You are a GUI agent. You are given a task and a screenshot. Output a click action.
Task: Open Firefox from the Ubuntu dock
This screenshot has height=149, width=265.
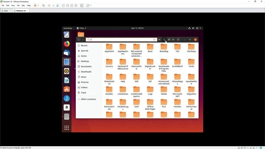[67, 43]
